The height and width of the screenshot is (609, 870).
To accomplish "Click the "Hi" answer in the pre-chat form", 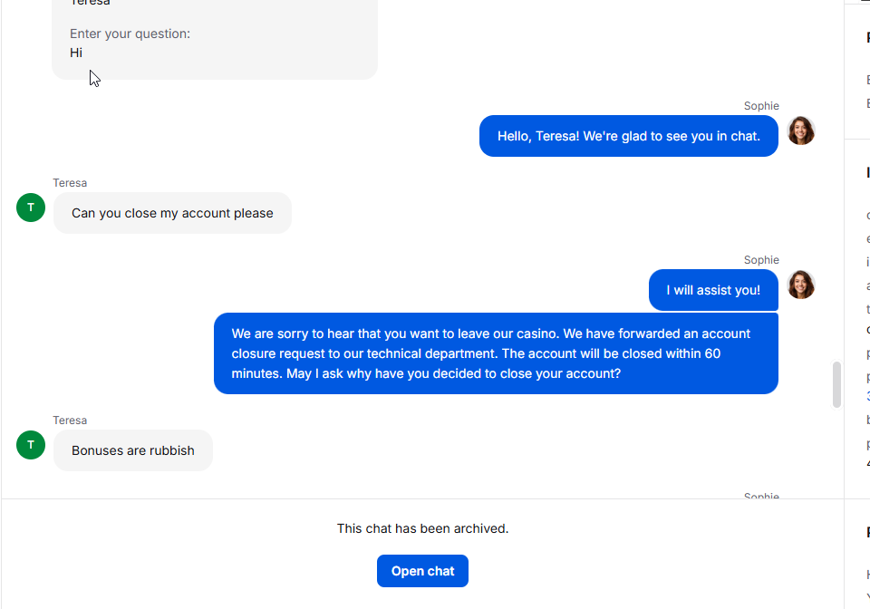I will coord(76,53).
